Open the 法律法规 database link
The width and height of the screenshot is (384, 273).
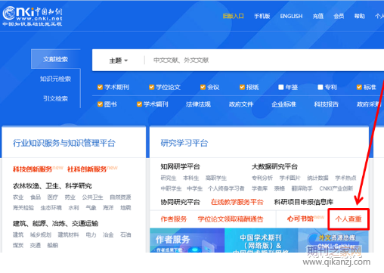tap(198, 104)
